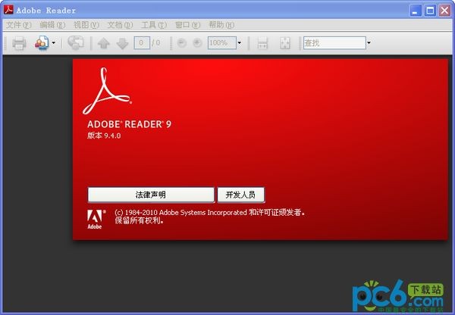Screen dimensions: 455x315
Task: Go to previous page up arrow
Action: 104,43
